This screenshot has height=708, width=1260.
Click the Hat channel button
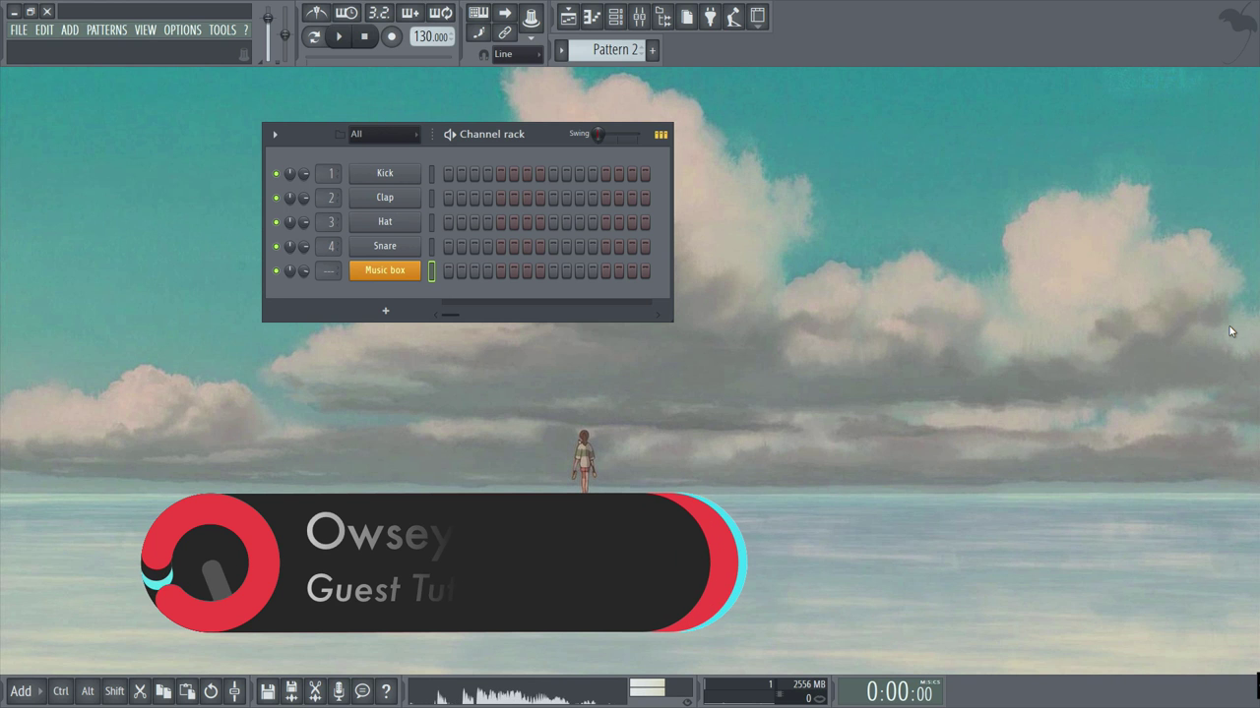tap(385, 222)
